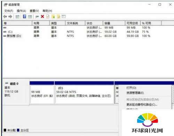Choose 资源管理器(E) in the context menu
The width and height of the screenshot is (174, 136).
[135, 93]
